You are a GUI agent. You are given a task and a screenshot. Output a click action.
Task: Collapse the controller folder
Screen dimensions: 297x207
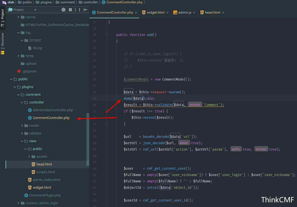click(22, 102)
